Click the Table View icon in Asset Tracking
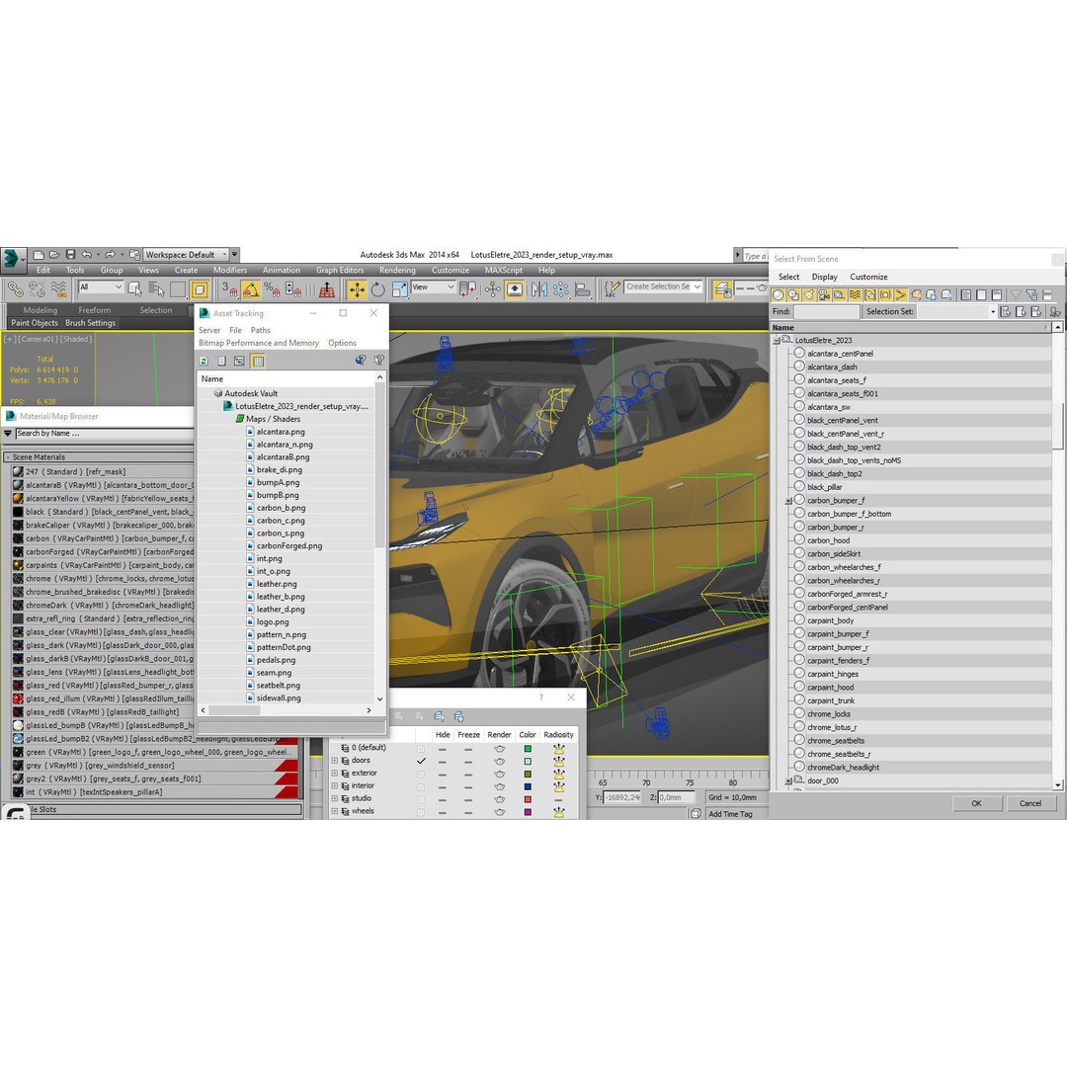Viewport: 1067px width, 1067px height. 259,362
